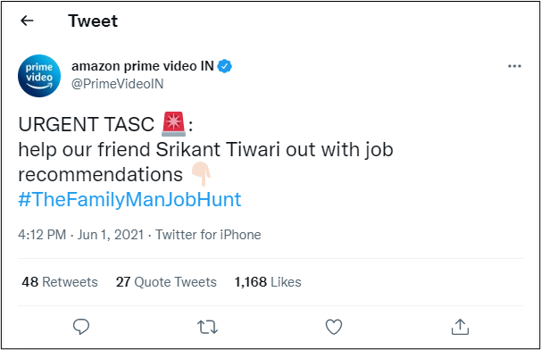View the 27 Quote Tweets list
Screen dimensions: 541x350
[x=166, y=282]
